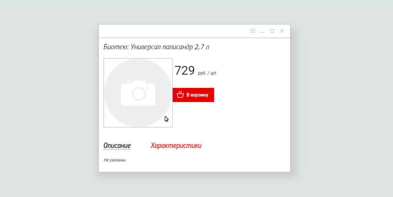Close the product window
This screenshot has height=197, width=393.
pos(282,31)
